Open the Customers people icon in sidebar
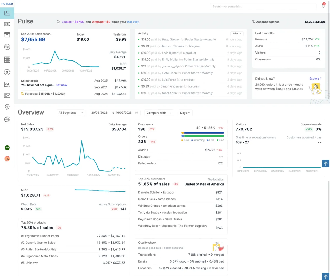The image size is (330, 280). pyautogui.click(x=7, y=47)
